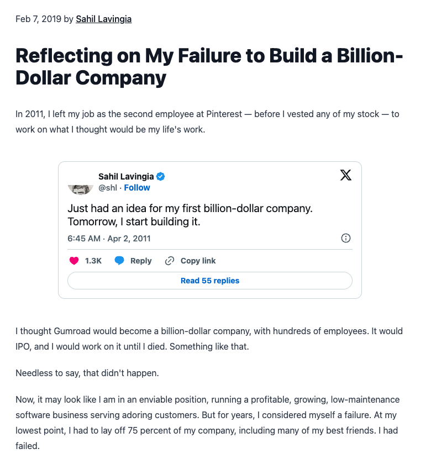Viewport: 431px width, 459px height.
Task: Open the tweet info circle icon
Action: point(346,239)
